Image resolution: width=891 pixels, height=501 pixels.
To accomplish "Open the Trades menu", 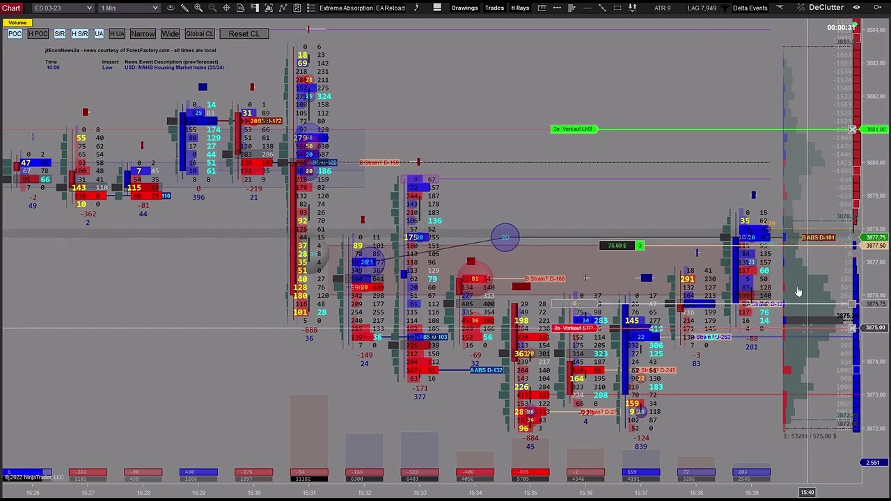I will 494,8.
